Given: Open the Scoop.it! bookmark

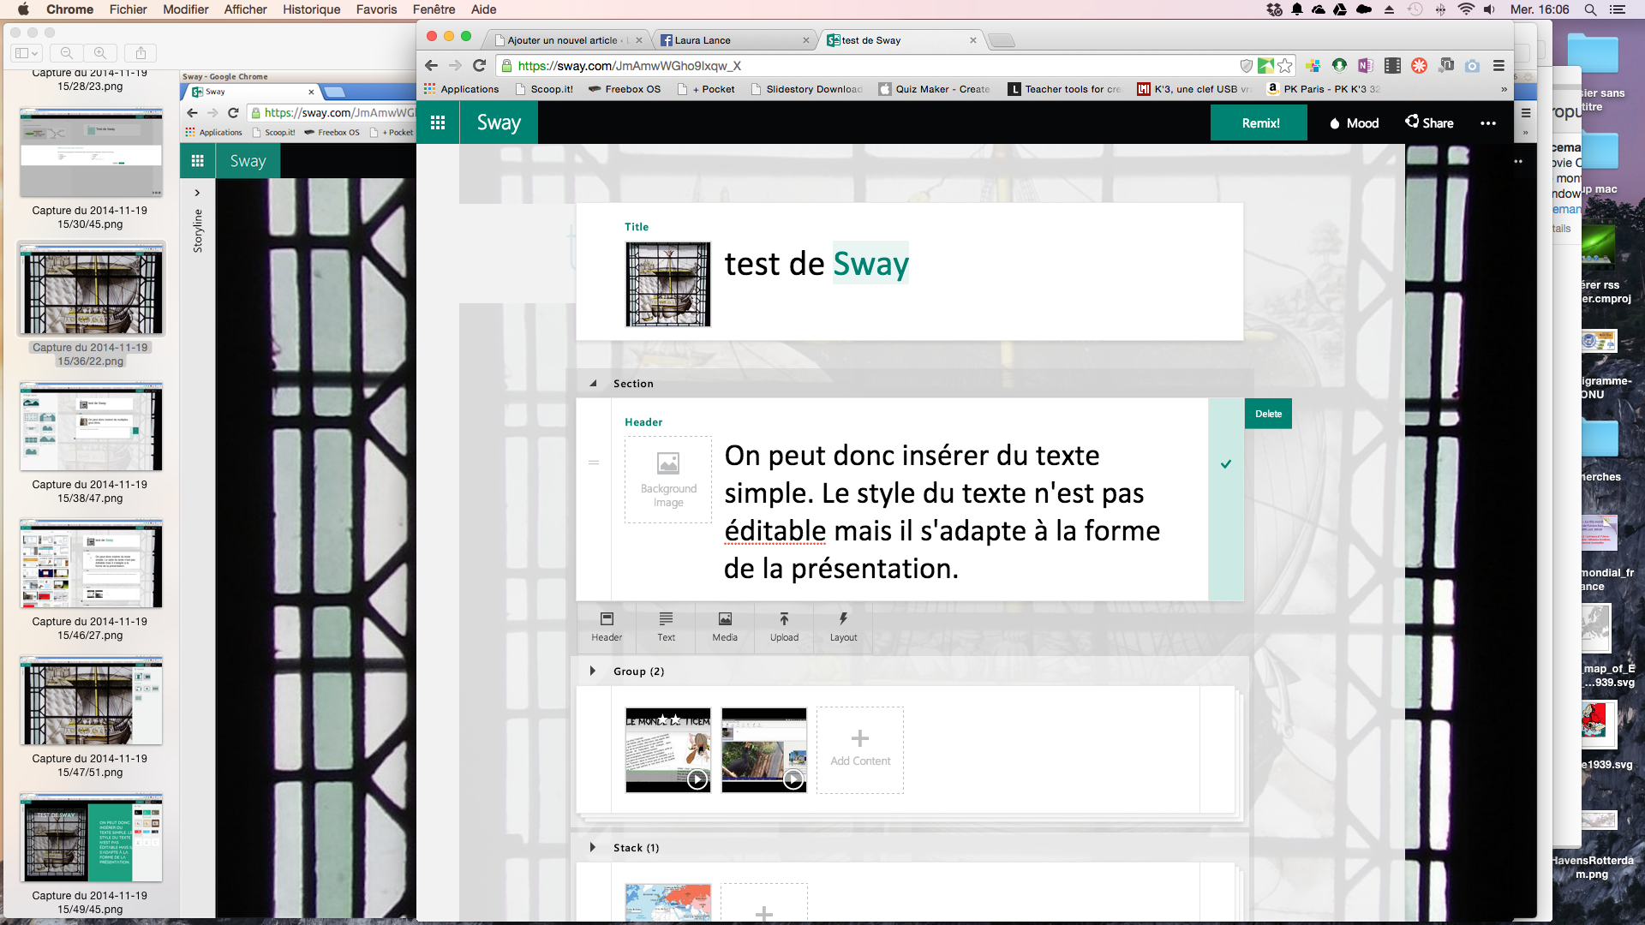Looking at the screenshot, I should (544, 89).
